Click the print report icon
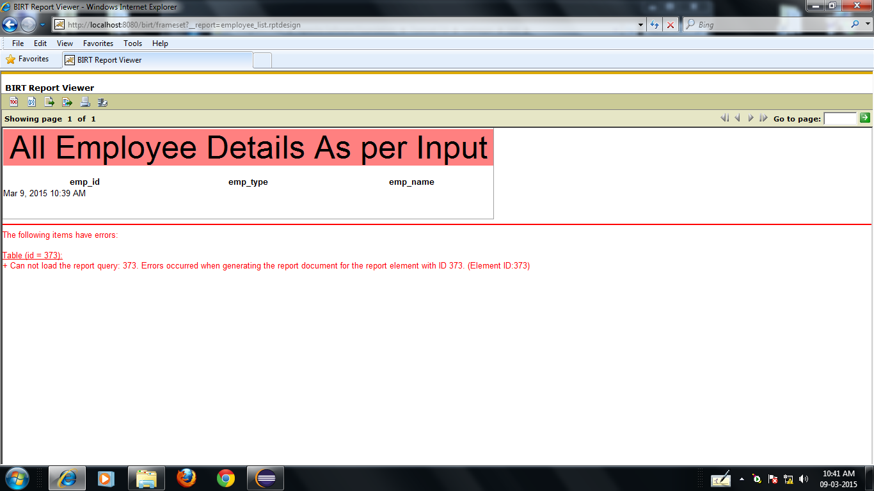 85,102
